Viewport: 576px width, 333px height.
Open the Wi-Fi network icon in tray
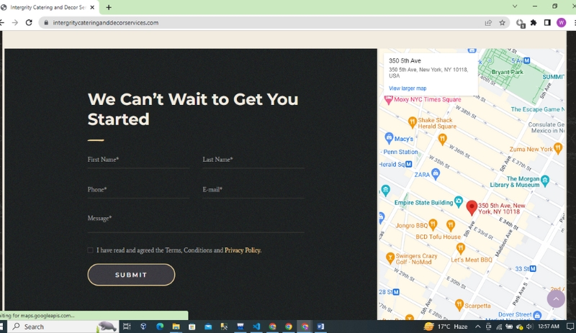pos(499,327)
